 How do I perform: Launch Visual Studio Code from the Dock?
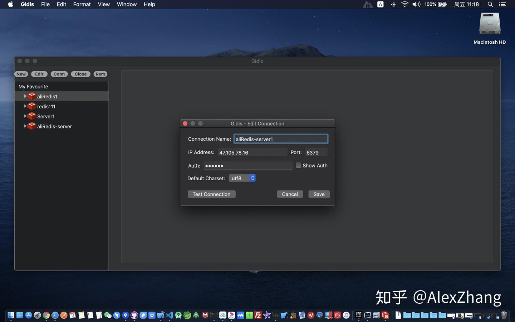point(170,315)
